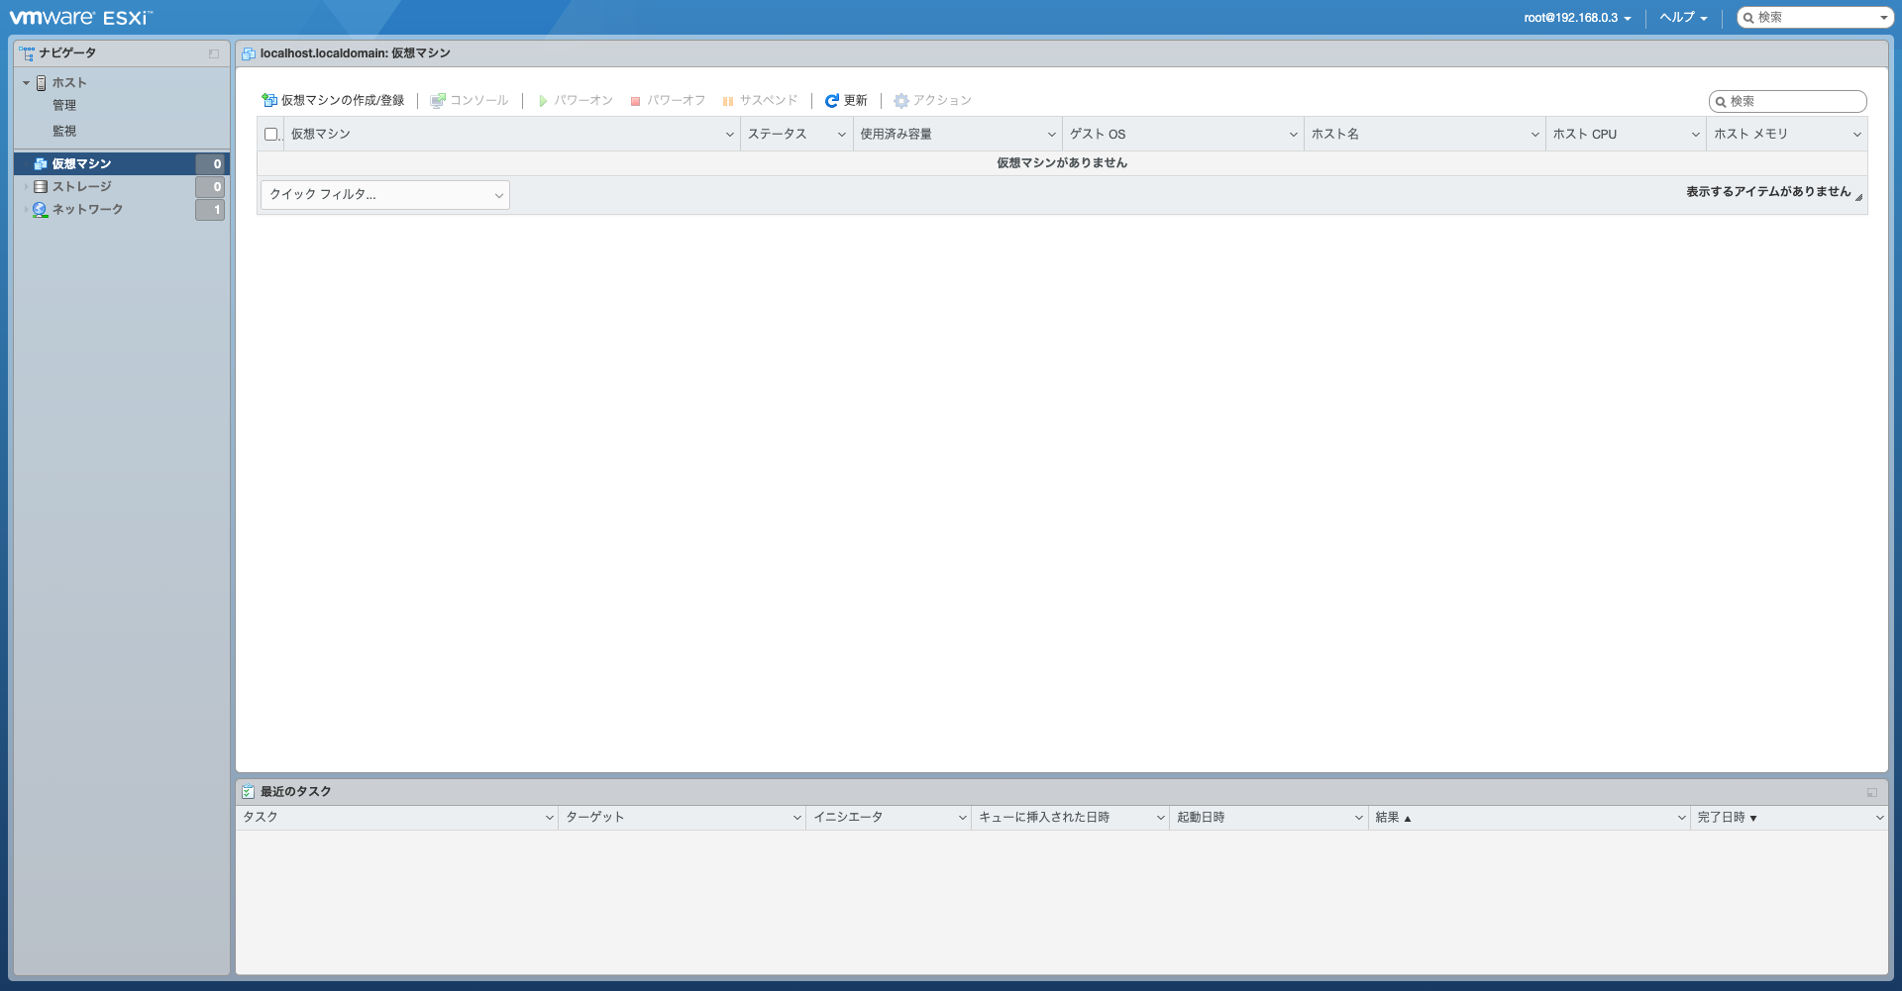Click the VMware ESXi logo
1902x991 pixels.
click(x=80, y=18)
